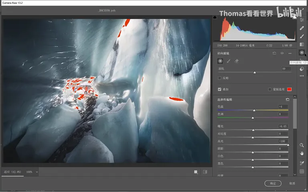Select the Graduated Filter tool
Viewport: 308px width, 192px height.
(x=302, y=44)
